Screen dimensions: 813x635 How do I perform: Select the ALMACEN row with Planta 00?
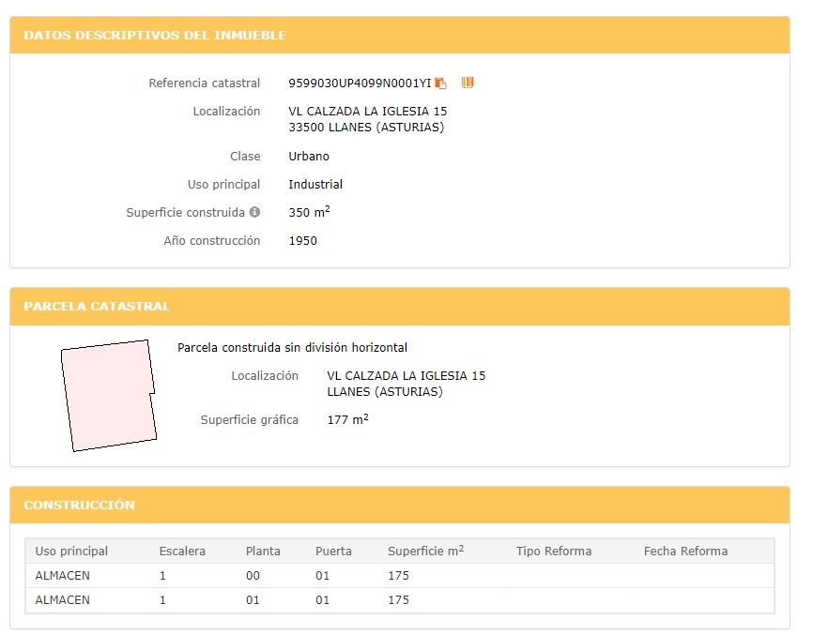400,575
